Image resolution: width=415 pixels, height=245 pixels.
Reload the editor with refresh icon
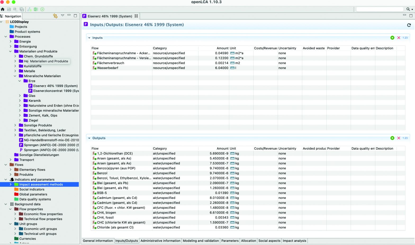(x=409, y=25)
